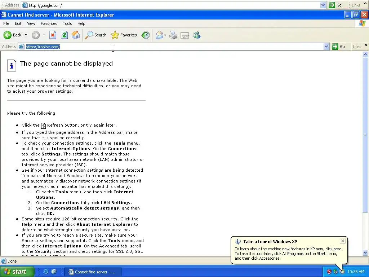
Task: Click the scrollbar down arrow
Action: click(365, 253)
